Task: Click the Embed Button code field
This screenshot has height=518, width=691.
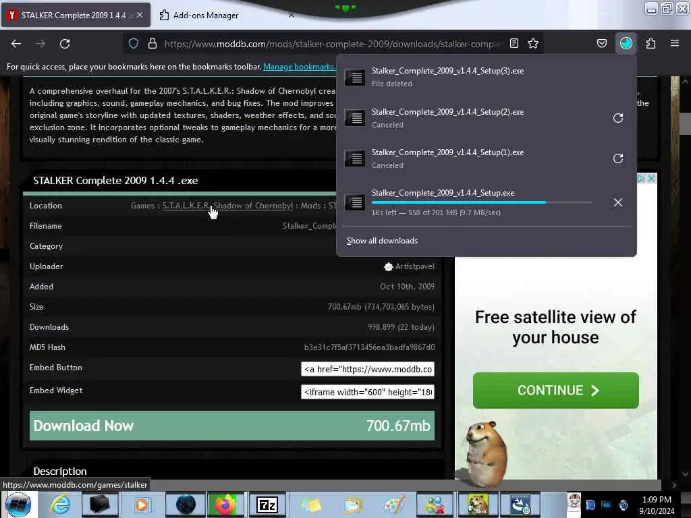Action: click(368, 369)
